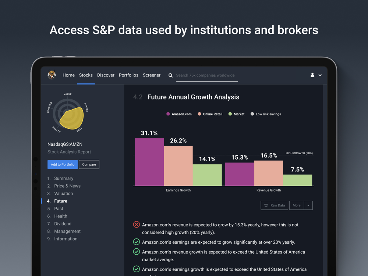Click the green check beside earnings growth statement
The width and height of the screenshot is (368, 276).
coord(137,242)
